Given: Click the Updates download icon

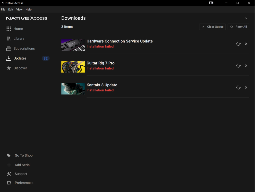Looking at the screenshot, I should click(9, 58).
